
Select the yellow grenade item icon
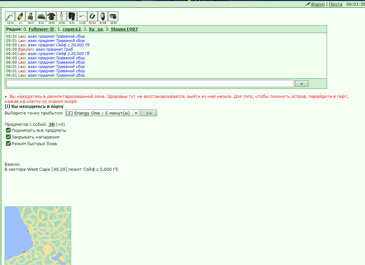coord(20,16)
